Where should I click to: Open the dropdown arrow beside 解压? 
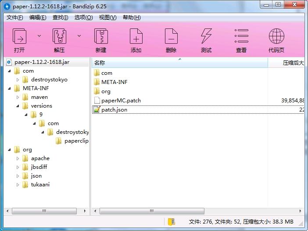point(79,36)
